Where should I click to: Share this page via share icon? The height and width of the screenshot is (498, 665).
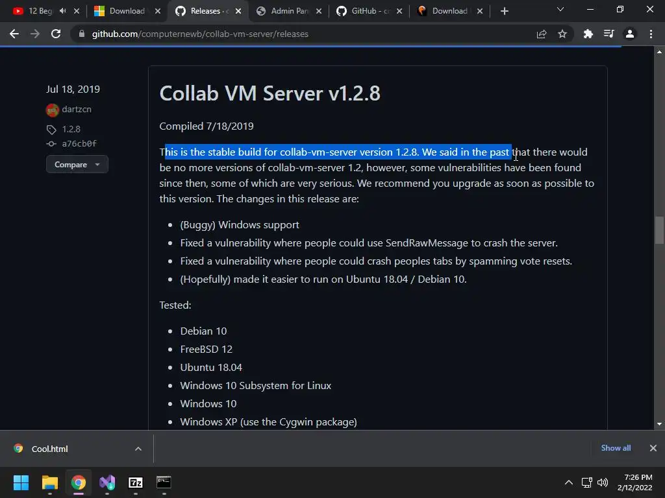[x=542, y=34]
